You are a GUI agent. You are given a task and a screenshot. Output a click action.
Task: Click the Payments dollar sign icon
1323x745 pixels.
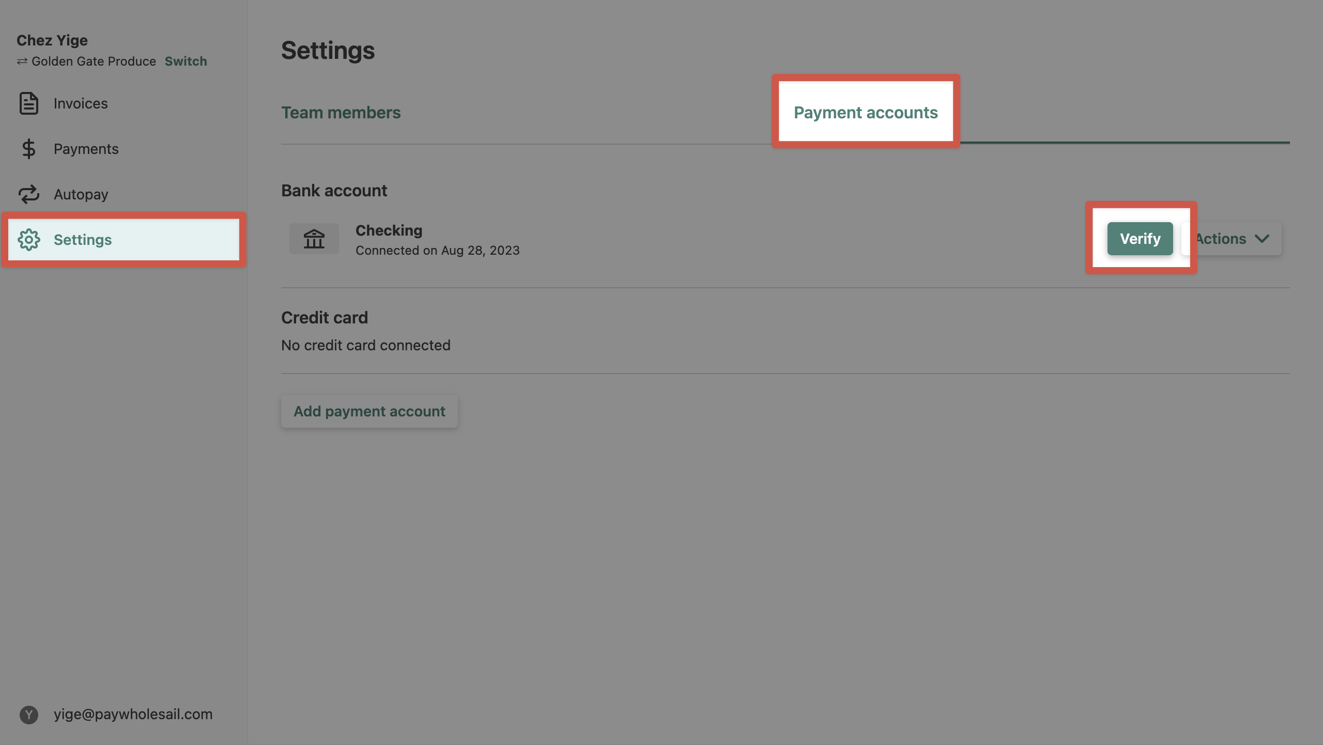pyautogui.click(x=28, y=149)
